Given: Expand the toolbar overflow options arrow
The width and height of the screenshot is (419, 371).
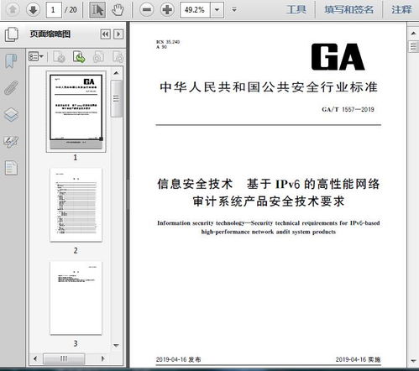Looking at the screenshot, I should 234,10.
